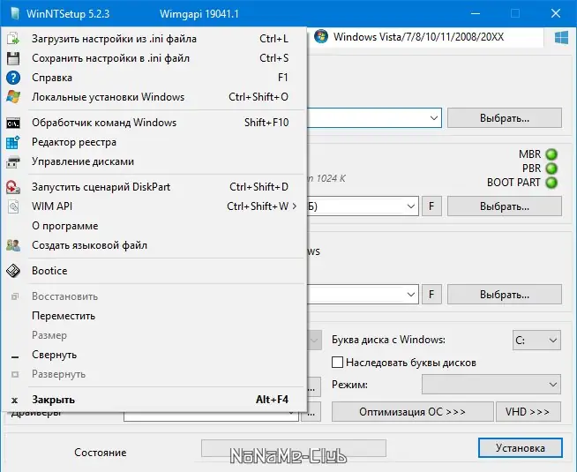
Task: Click the BOOT PART green status indicator
Action: click(551, 183)
